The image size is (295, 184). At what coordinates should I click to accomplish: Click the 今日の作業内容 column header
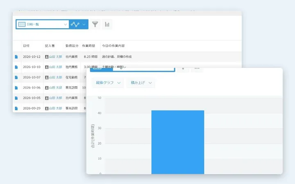[113, 46]
